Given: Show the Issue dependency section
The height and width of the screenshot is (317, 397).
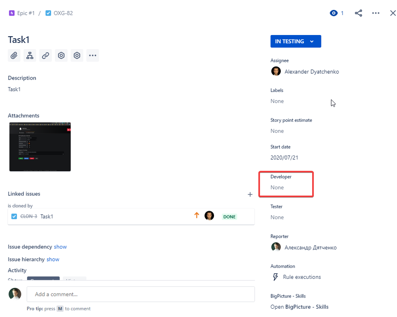Looking at the screenshot, I should [x=60, y=247].
